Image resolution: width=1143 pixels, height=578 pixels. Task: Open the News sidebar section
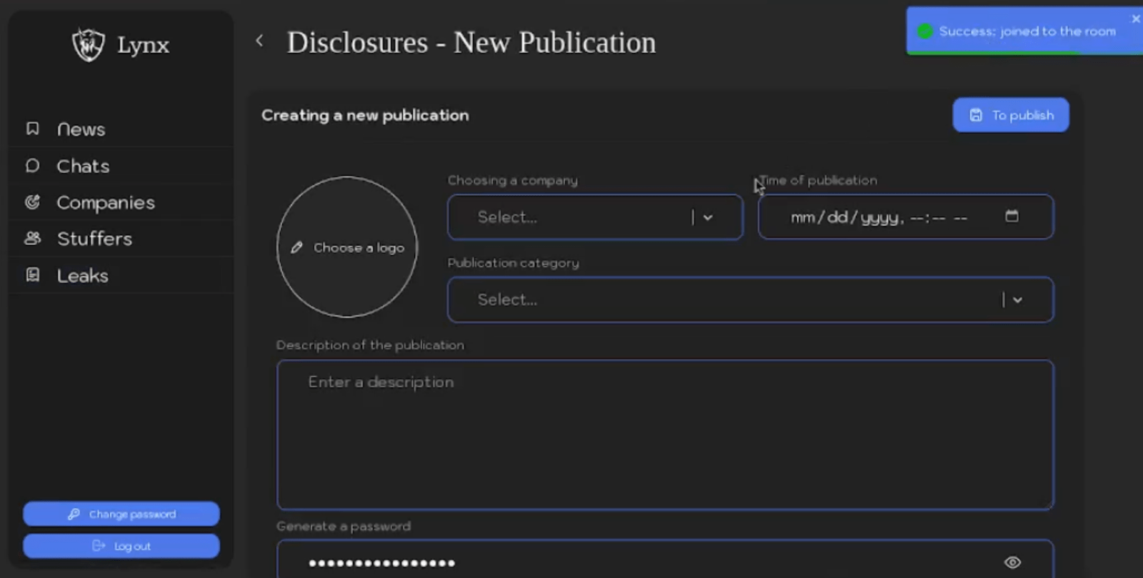click(121, 129)
